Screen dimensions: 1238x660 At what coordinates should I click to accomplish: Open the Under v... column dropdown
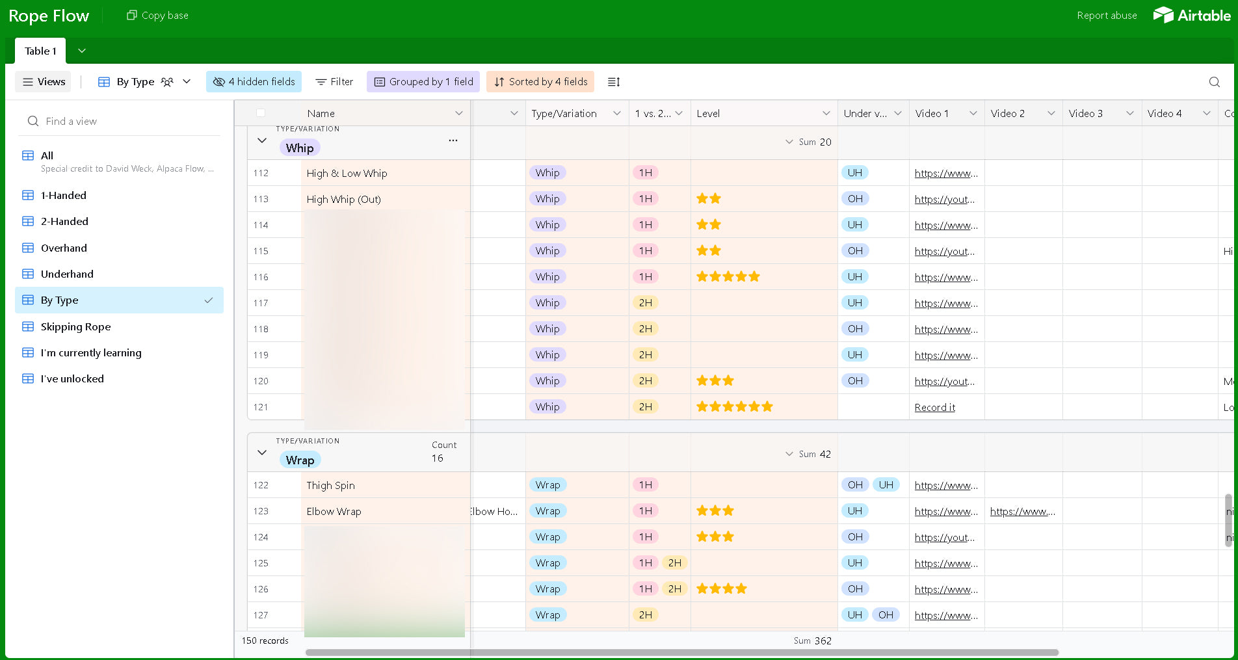[x=898, y=113]
